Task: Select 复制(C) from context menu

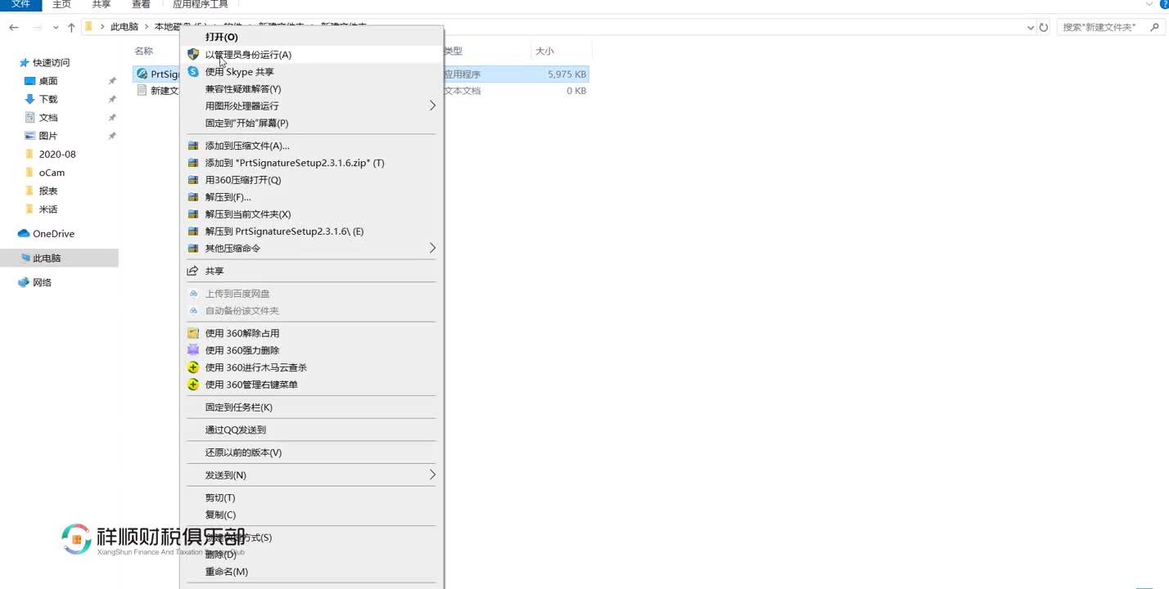Action: pos(220,515)
